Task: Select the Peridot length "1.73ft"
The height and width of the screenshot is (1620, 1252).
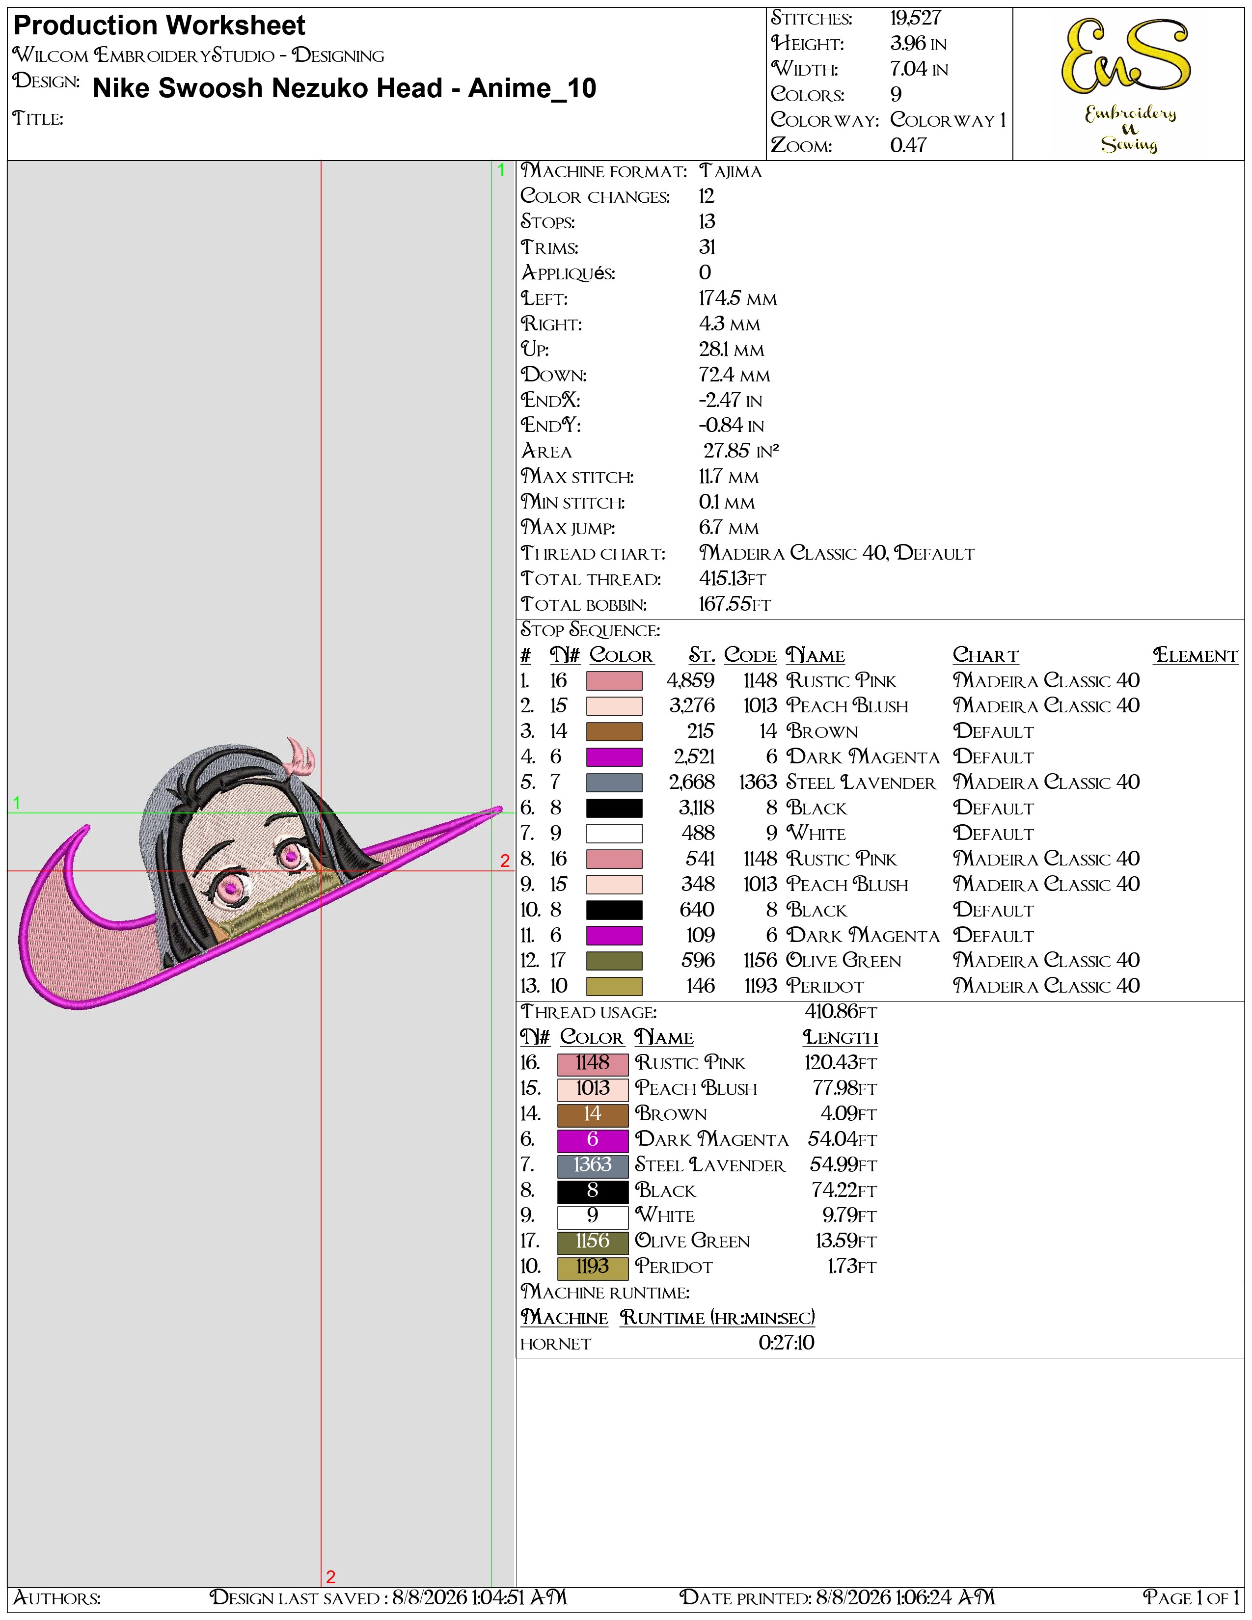Action: coord(852,1267)
